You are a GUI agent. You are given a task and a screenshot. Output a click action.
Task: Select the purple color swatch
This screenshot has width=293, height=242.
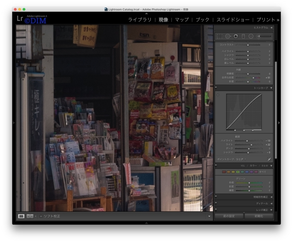251,172
